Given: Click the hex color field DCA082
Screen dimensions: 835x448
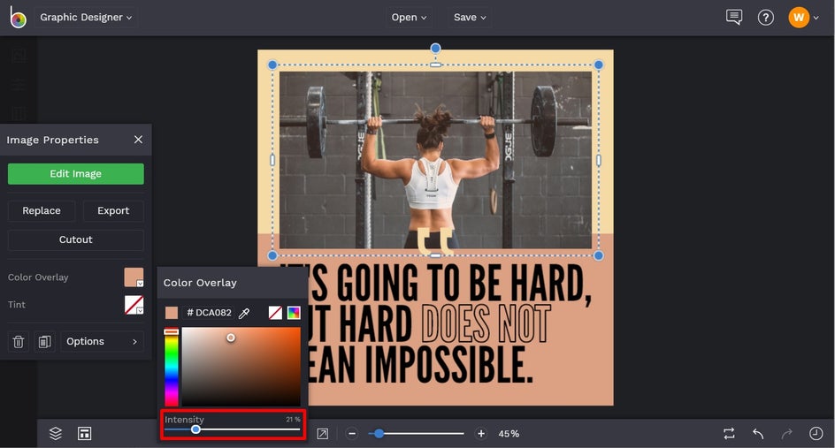Looking at the screenshot, I should pos(209,313).
